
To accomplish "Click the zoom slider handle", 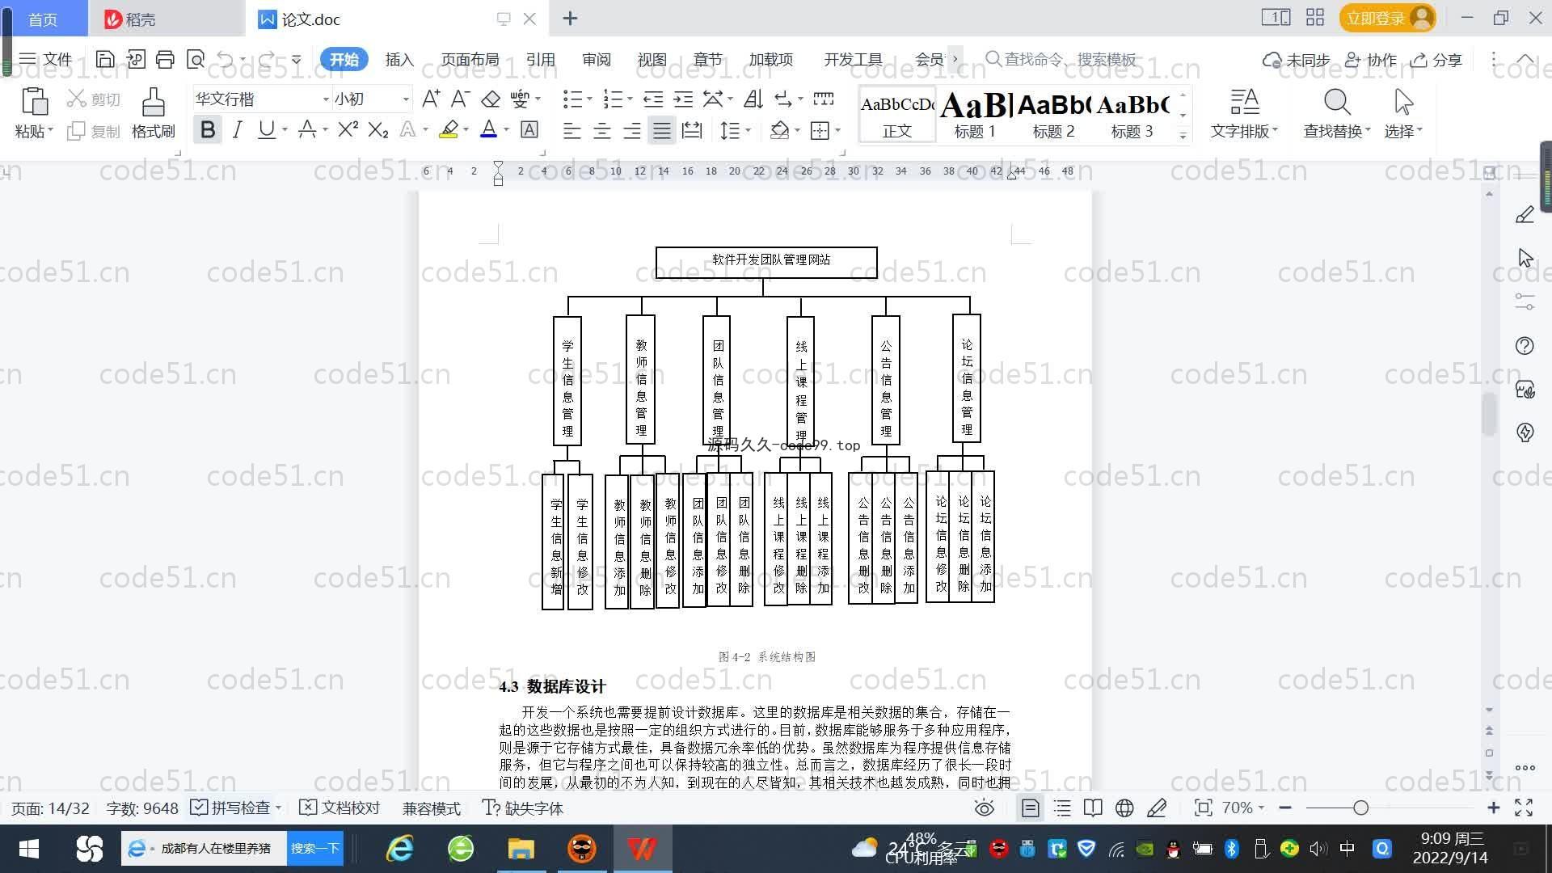I will click(x=1360, y=808).
